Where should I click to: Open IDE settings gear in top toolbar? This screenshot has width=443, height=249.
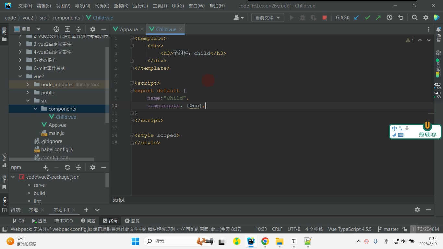[426, 18]
